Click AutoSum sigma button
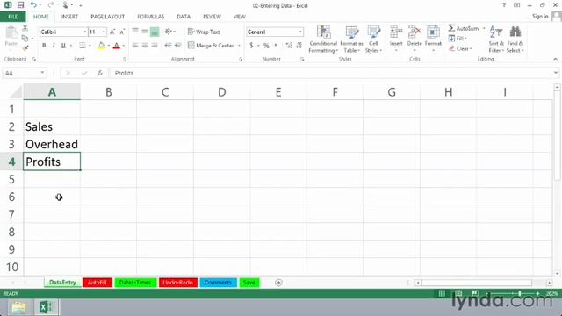The image size is (562, 316). tap(464, 28)
